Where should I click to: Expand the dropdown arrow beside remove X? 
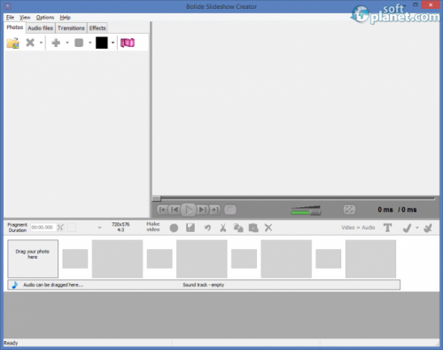click(41, 43)
